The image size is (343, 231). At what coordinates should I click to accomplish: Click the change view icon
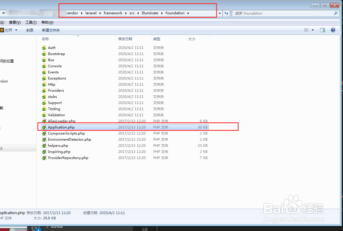pos(306,30)
